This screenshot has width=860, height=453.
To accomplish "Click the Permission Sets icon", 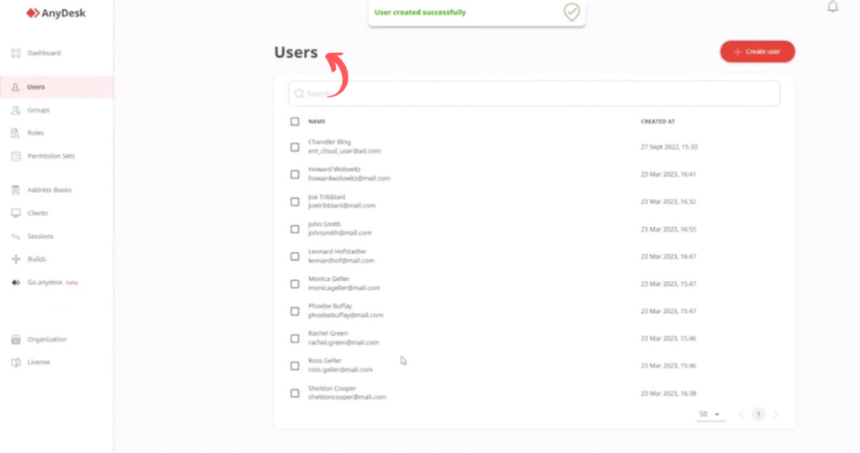I will 16,156.
